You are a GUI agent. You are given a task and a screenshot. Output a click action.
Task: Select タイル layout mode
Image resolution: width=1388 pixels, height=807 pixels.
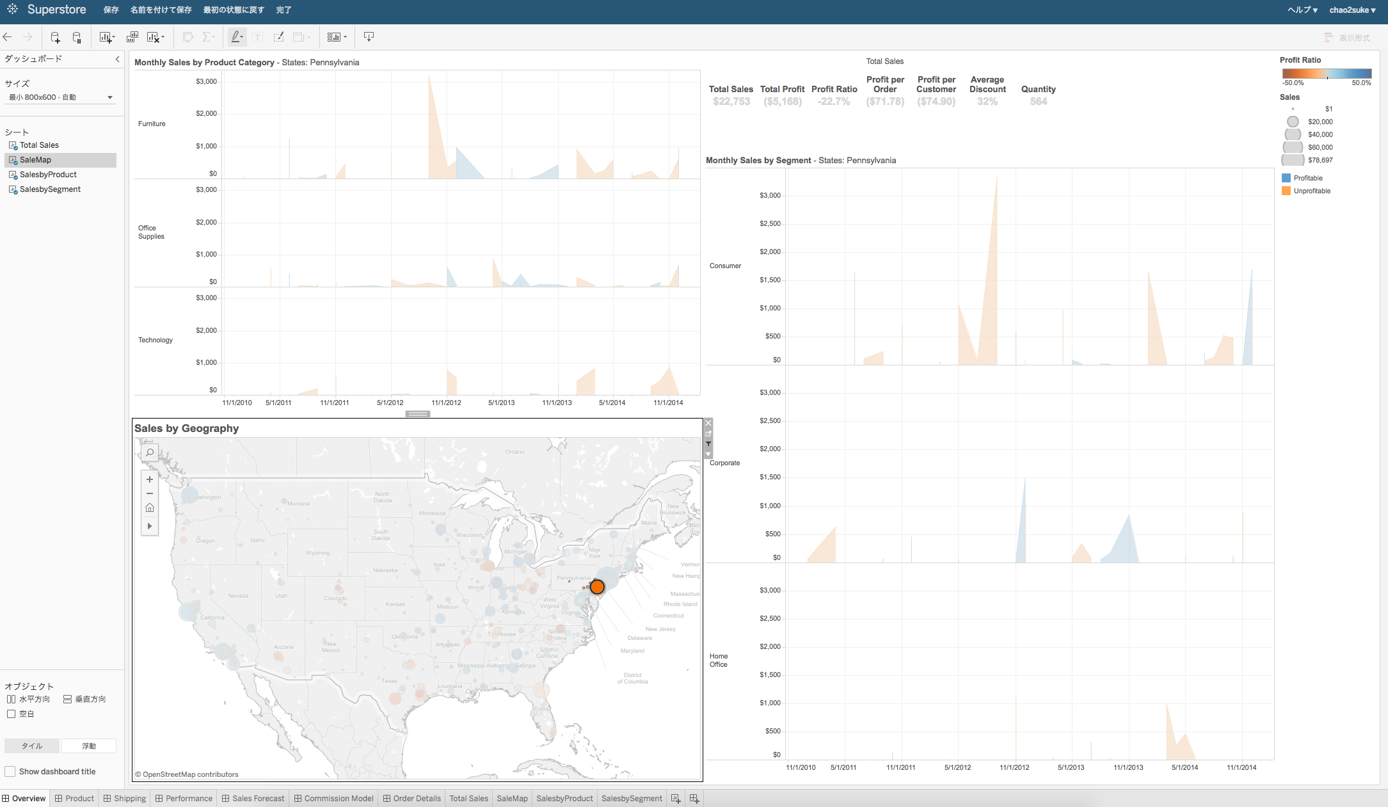point(32,746)
